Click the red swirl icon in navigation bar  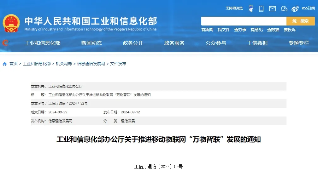tap(6, 43)
